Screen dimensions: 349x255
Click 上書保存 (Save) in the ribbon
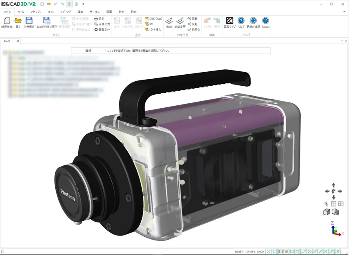[29, 21]
